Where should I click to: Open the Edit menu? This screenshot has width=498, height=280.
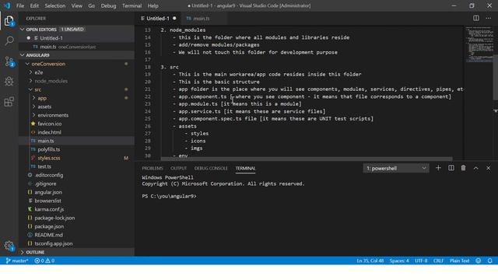tap(34, 5)
